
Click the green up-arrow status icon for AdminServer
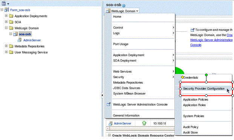pos(144,123)
